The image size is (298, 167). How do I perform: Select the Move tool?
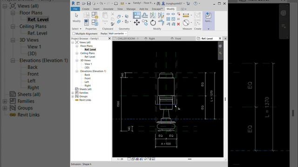pyautogui.click(x=137, y=23)
